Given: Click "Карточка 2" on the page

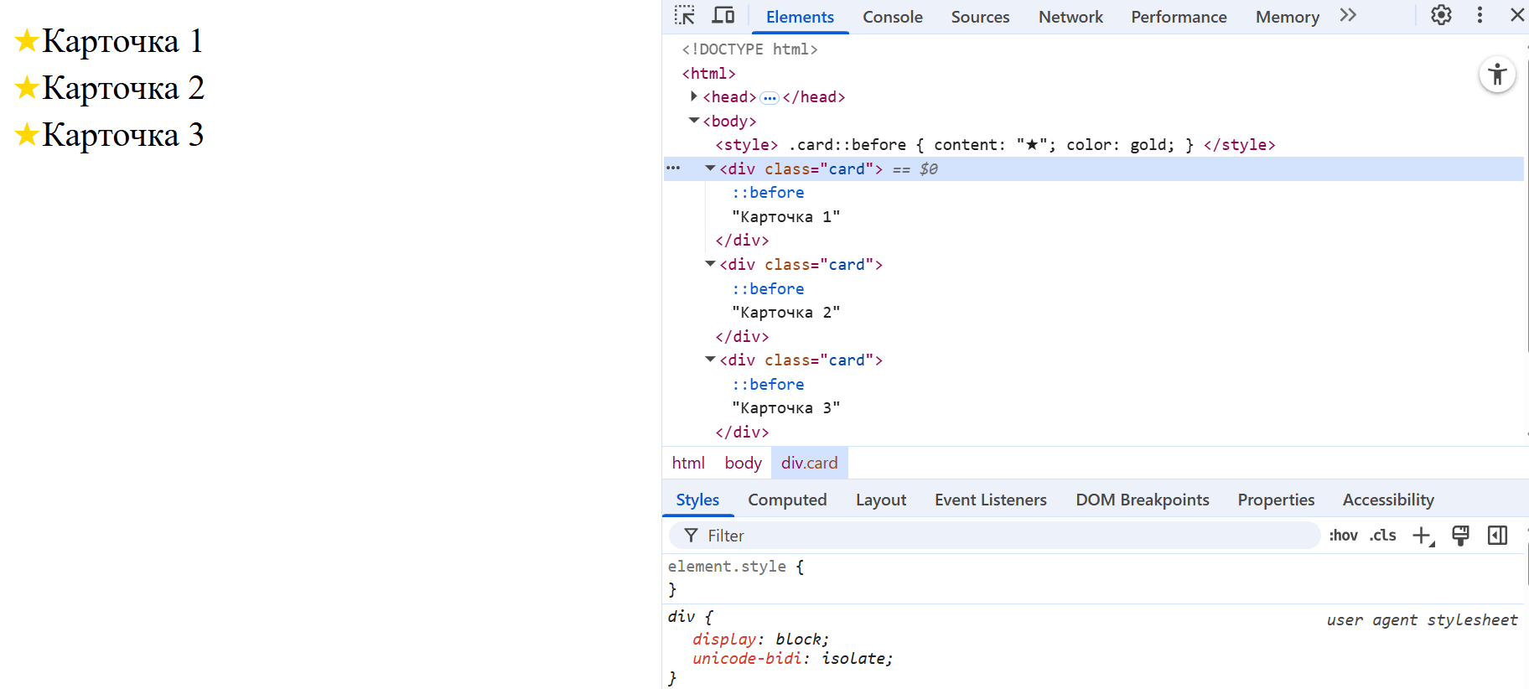Looking at the screenshot, I should 122,88.
